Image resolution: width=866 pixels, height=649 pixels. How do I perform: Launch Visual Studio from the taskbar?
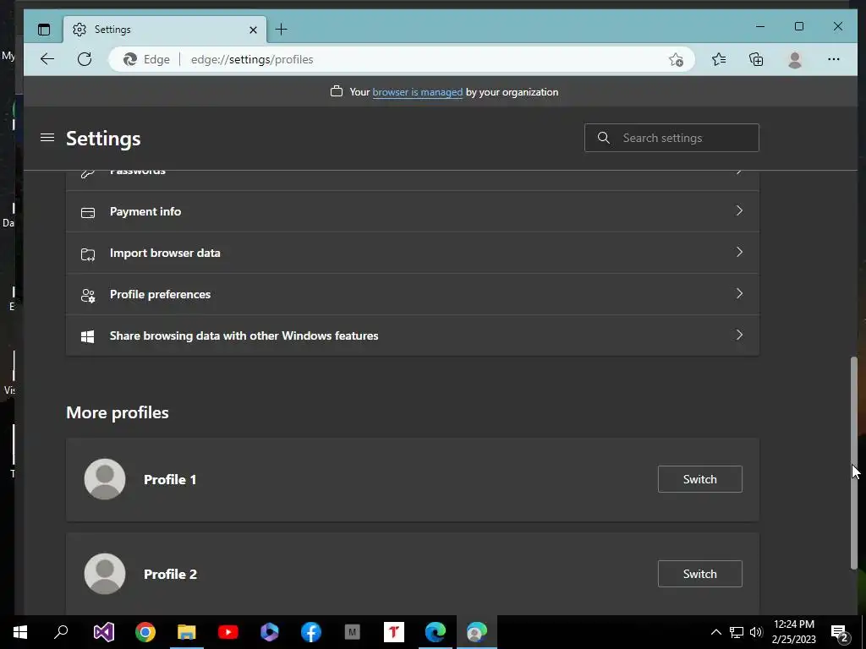(103, 632)
